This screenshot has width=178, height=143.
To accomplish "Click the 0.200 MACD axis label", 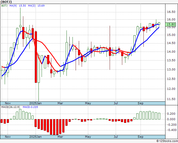I will (171, 114).
